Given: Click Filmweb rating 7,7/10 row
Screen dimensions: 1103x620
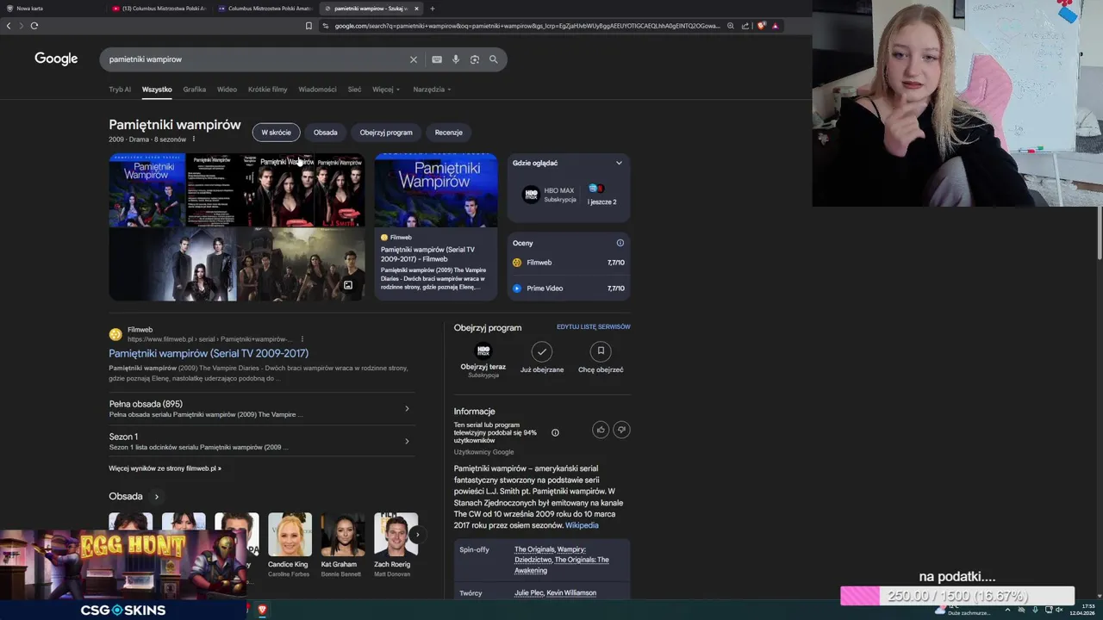Looking at the screenshot, I should (569, 263).
